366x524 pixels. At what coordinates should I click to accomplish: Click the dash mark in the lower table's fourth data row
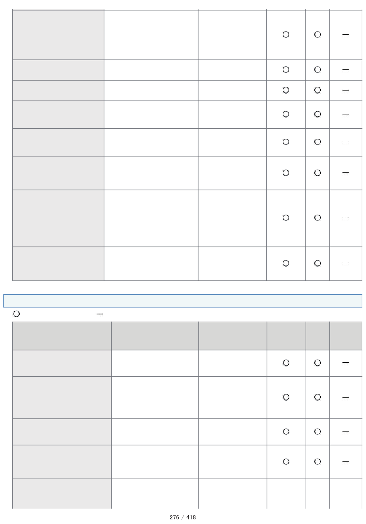click(x=346, y=462)
